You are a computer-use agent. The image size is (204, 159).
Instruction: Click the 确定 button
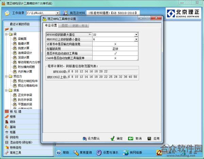pos(116,139)
